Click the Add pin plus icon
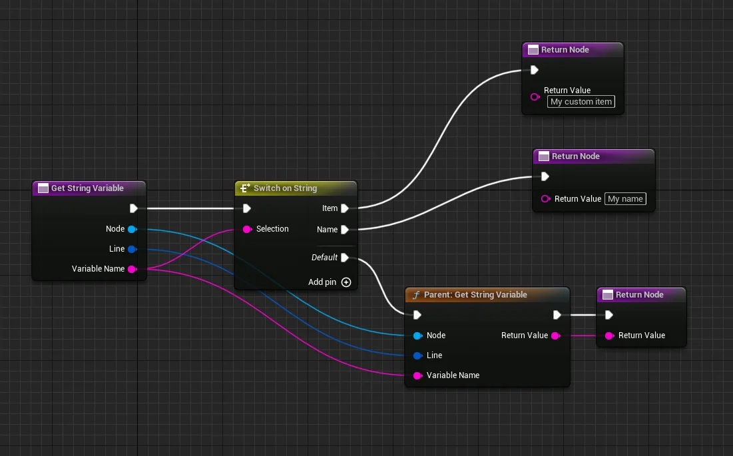This screenshot has height=456, width=733. tap(346, 282)
